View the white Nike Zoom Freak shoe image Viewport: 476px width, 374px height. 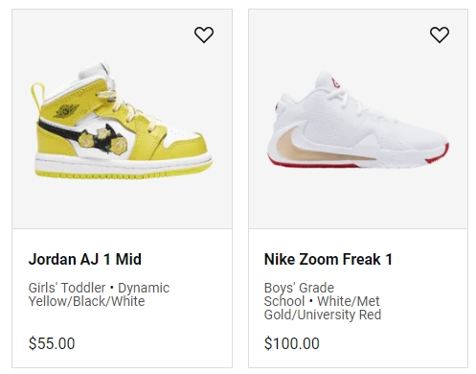click(x=358, y=120)
